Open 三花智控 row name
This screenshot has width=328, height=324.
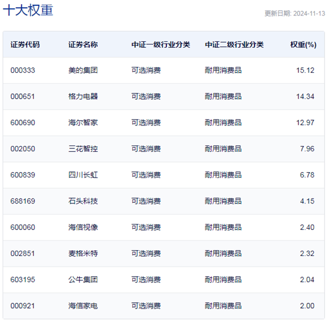(83, 149)
